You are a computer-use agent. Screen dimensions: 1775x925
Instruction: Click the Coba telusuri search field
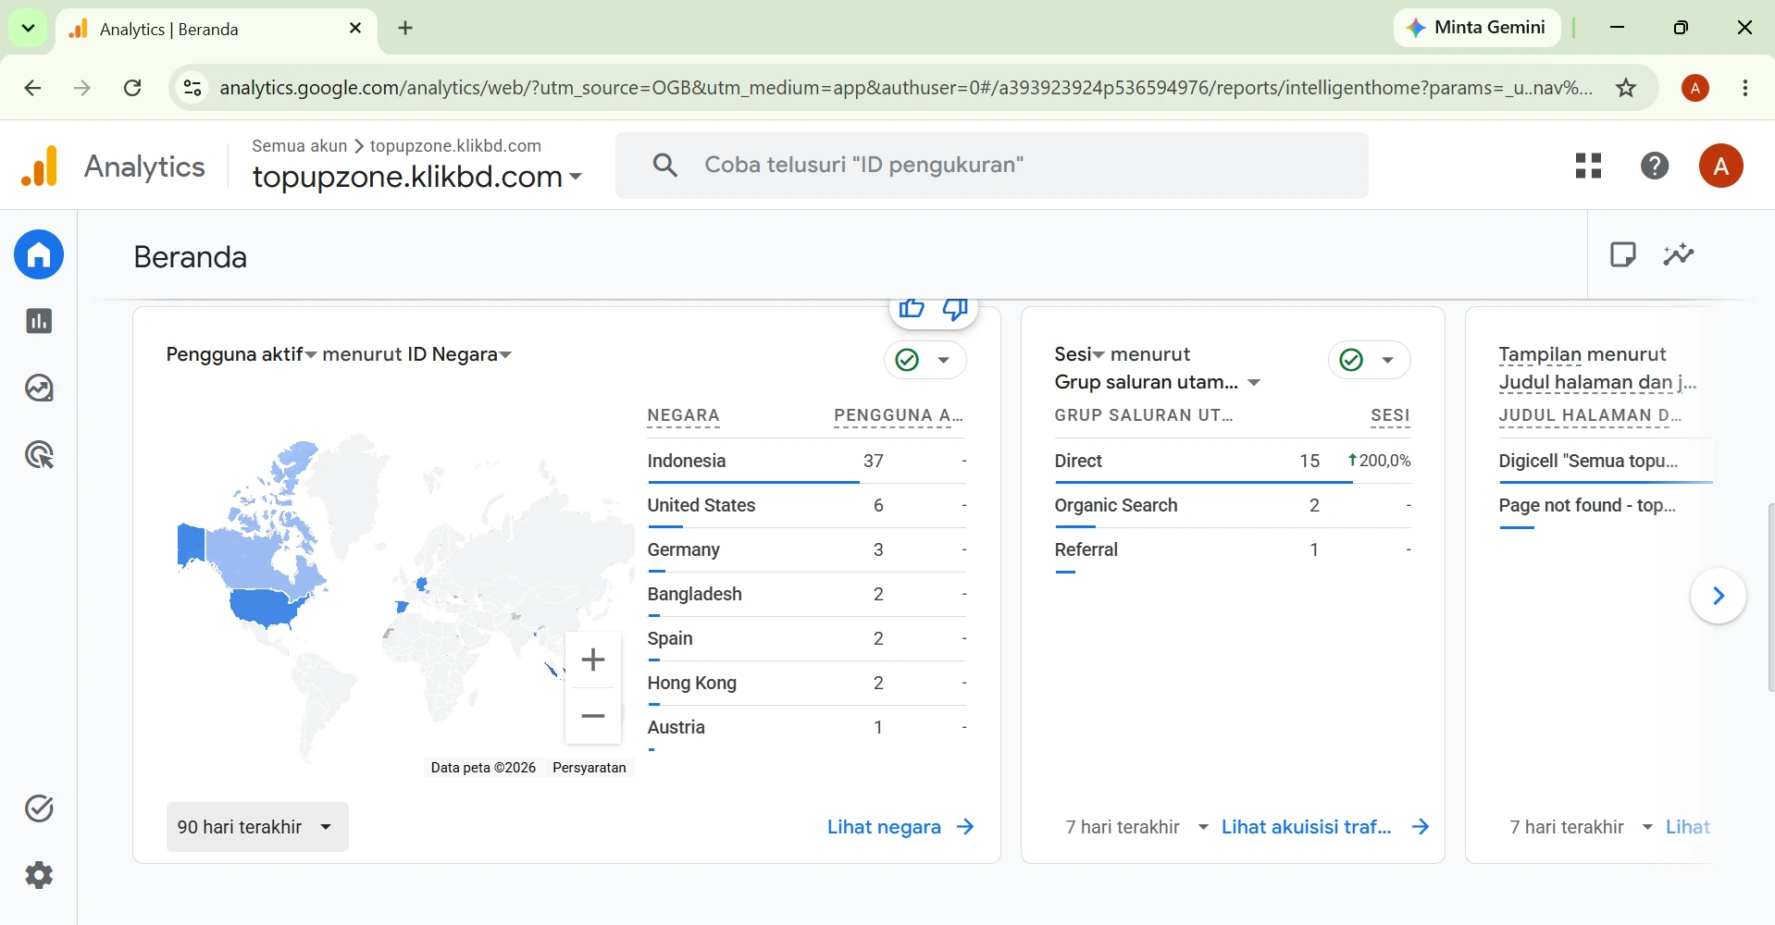click(x=991, y=166)
